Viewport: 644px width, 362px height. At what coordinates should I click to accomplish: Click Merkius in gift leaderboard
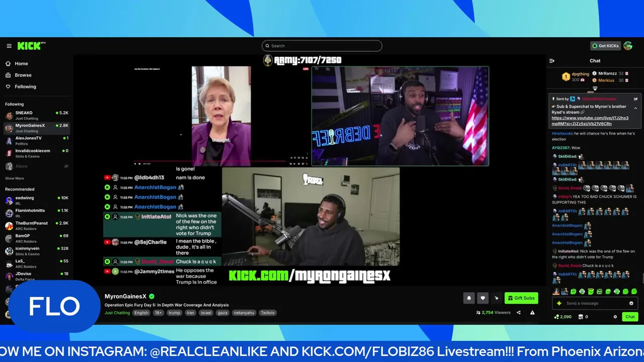(610, 80)
